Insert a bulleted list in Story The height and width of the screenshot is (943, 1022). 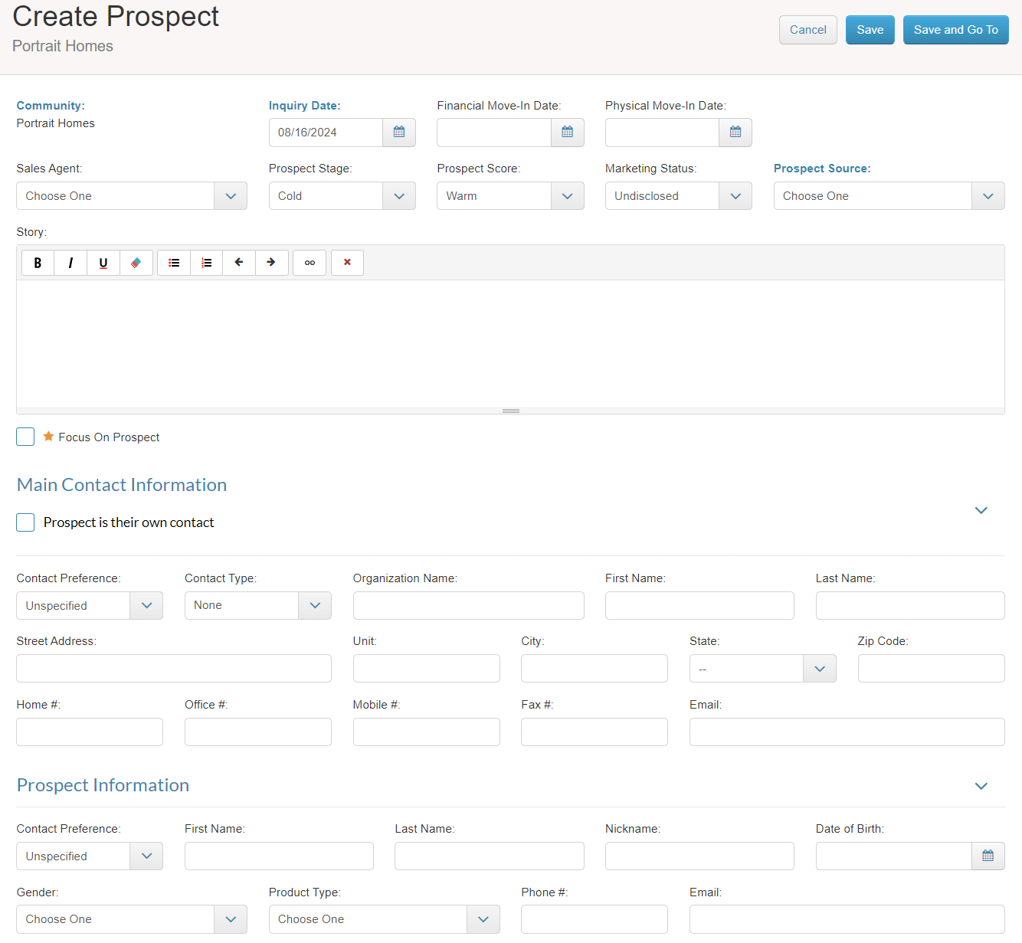pos(174,263)
